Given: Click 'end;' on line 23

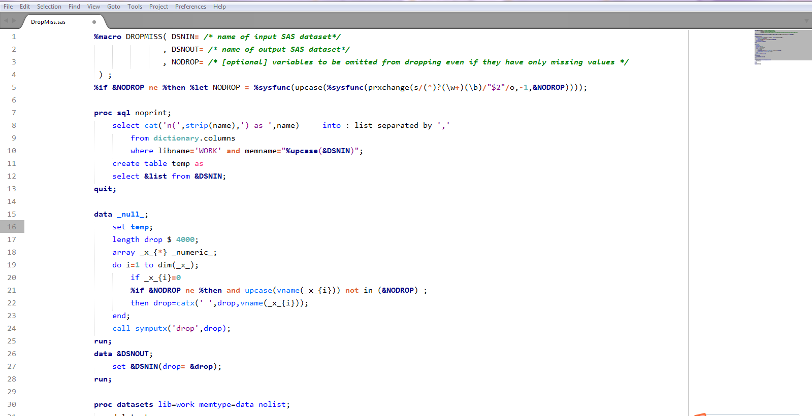Looking at the screenshot, I should click(121, 316).
